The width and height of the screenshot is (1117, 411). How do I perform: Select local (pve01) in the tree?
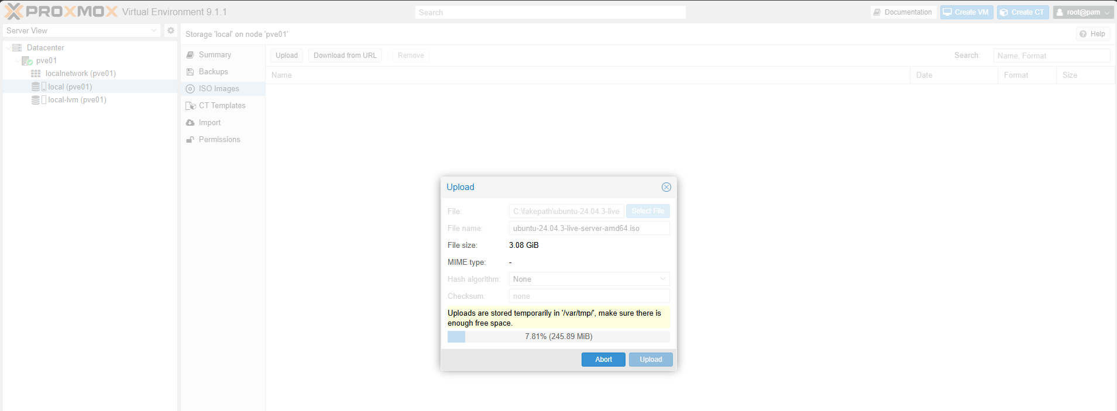(90, 87)
